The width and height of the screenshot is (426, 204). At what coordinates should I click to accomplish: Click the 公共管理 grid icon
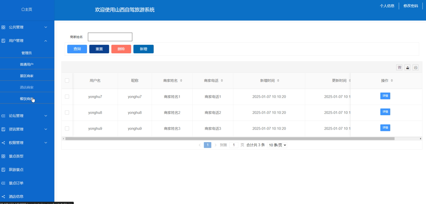3,27
